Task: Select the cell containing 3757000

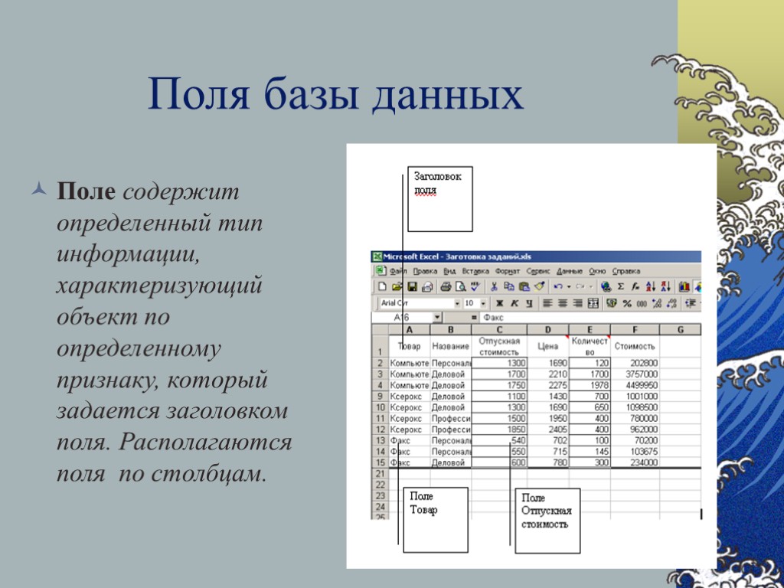Action: coord(635,374)
